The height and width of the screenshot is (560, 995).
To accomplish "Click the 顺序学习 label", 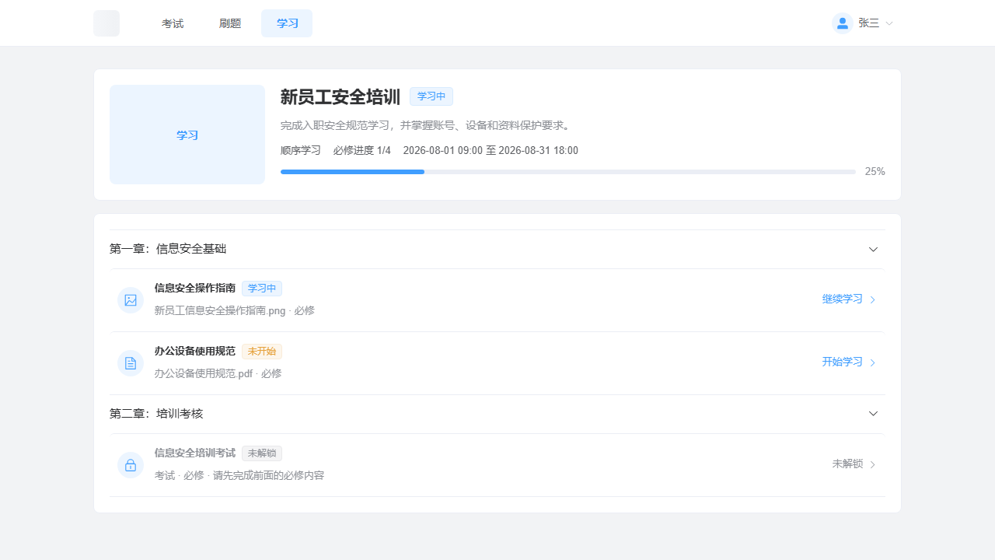I will coord(301,151).
